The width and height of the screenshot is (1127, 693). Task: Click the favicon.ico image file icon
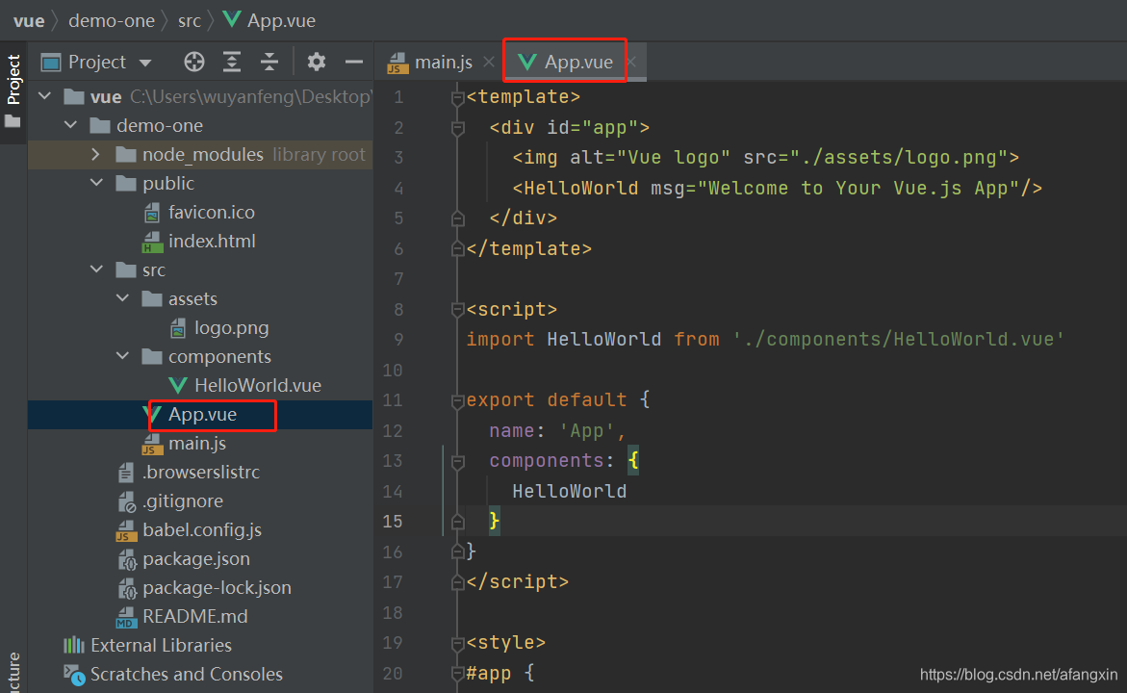[152, 212]
